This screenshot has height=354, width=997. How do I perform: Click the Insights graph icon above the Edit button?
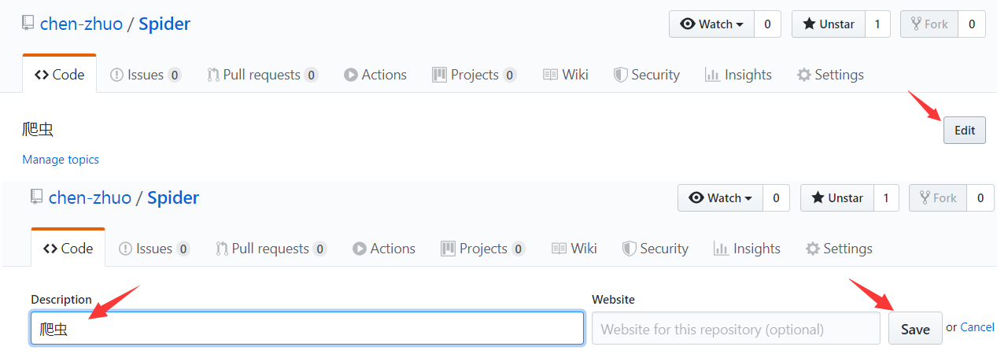coord(712,76)
